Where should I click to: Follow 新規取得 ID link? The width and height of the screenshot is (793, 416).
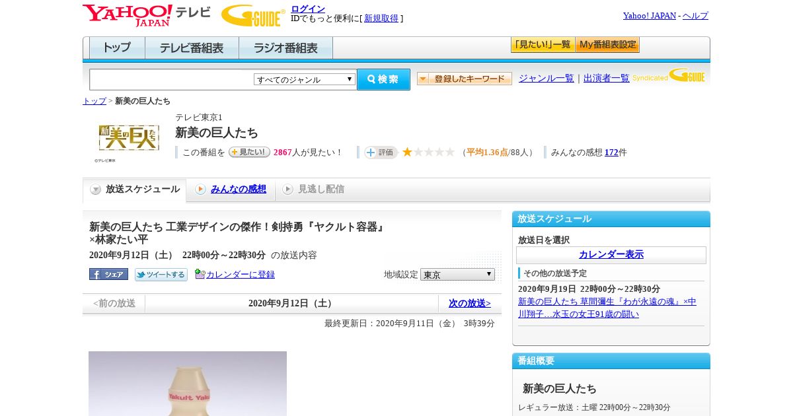point(381,18)
